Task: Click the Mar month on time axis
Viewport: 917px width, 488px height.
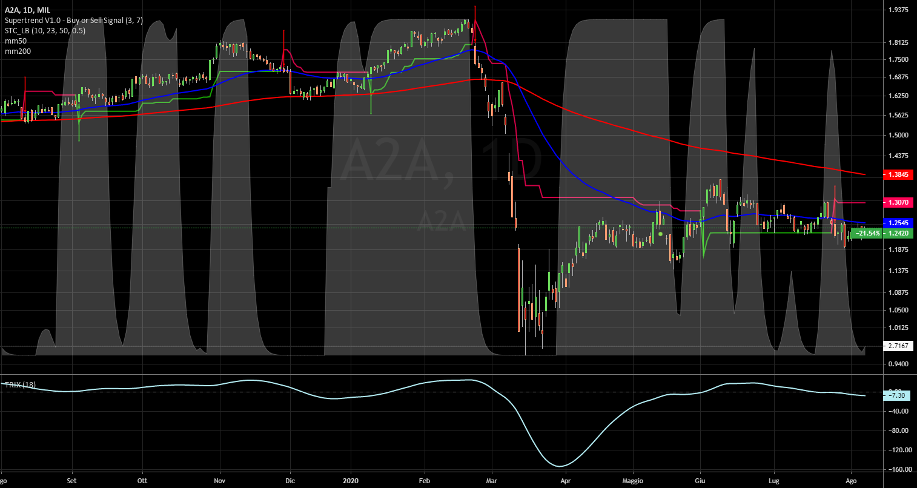Action: point(491,480)
